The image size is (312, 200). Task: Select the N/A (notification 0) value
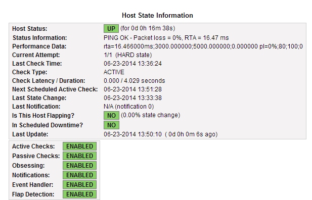[129, 107]
